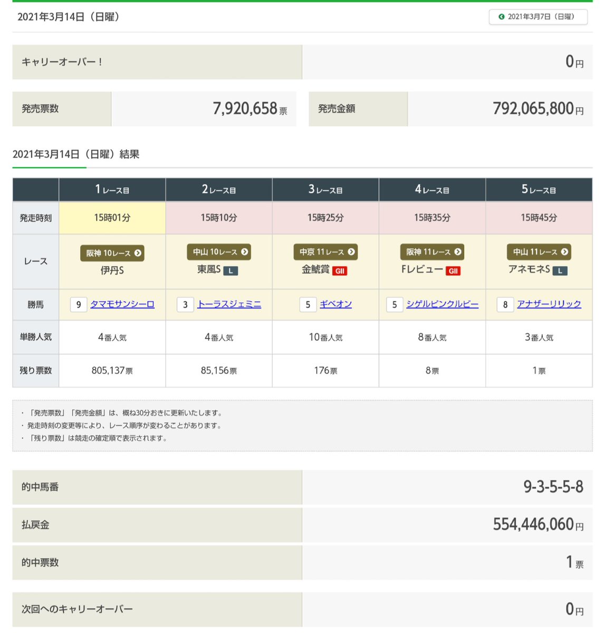Select the 3レース目 column header
The width and height of the screenshot is (605, 633).
click(x=325, y=189)
